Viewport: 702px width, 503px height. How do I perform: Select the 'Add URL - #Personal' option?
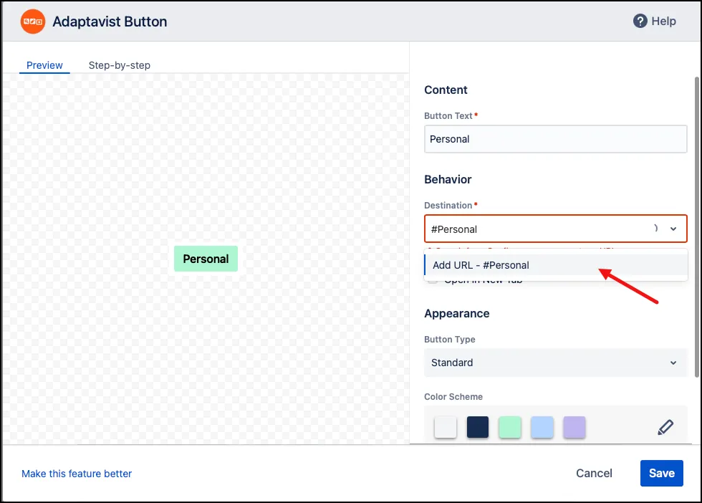(x=555, y=265)
